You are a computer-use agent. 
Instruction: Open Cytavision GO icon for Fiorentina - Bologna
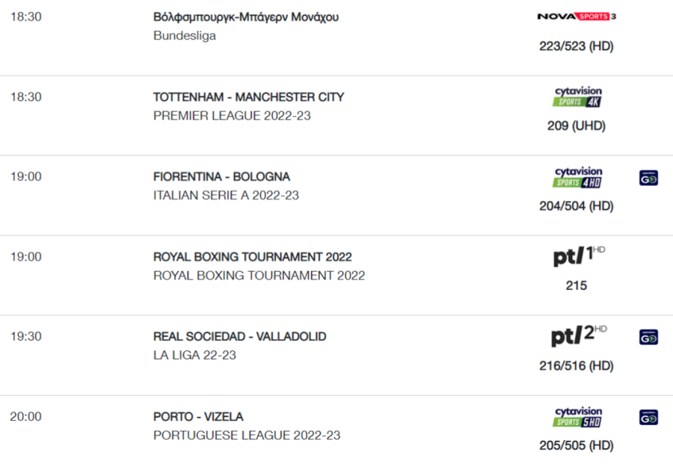click(x=648, y=178)
